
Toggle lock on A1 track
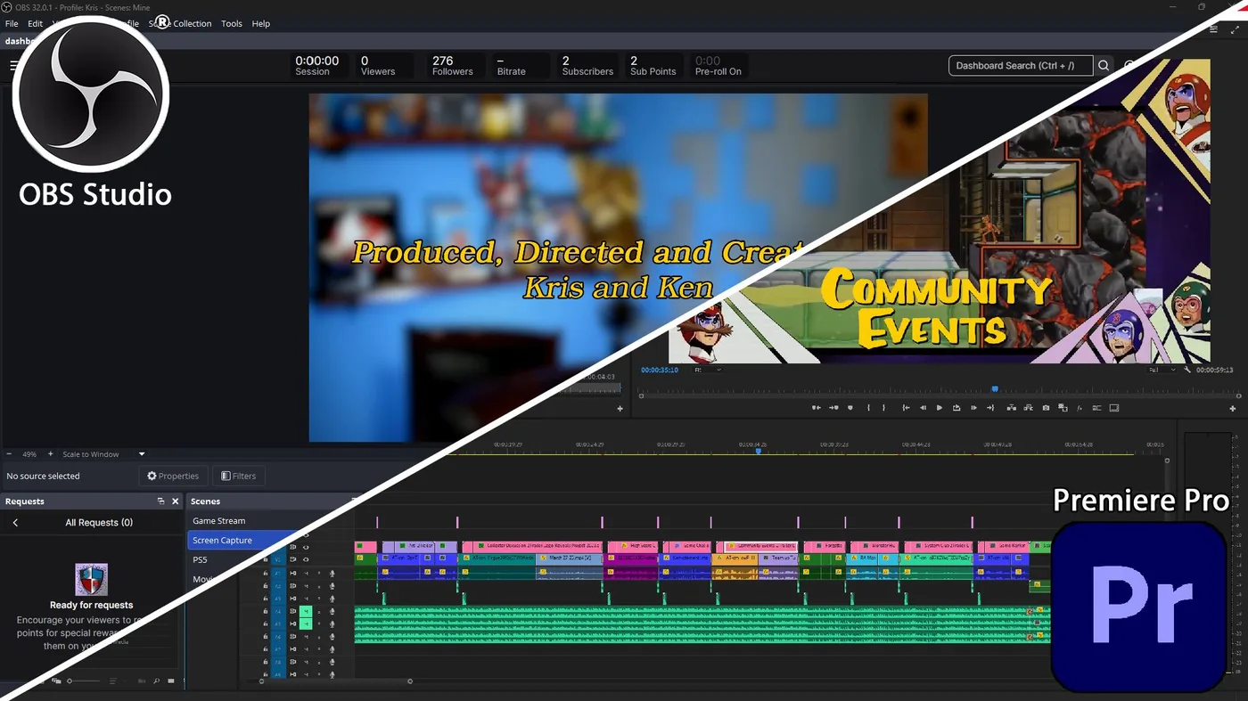pos(266,574)
